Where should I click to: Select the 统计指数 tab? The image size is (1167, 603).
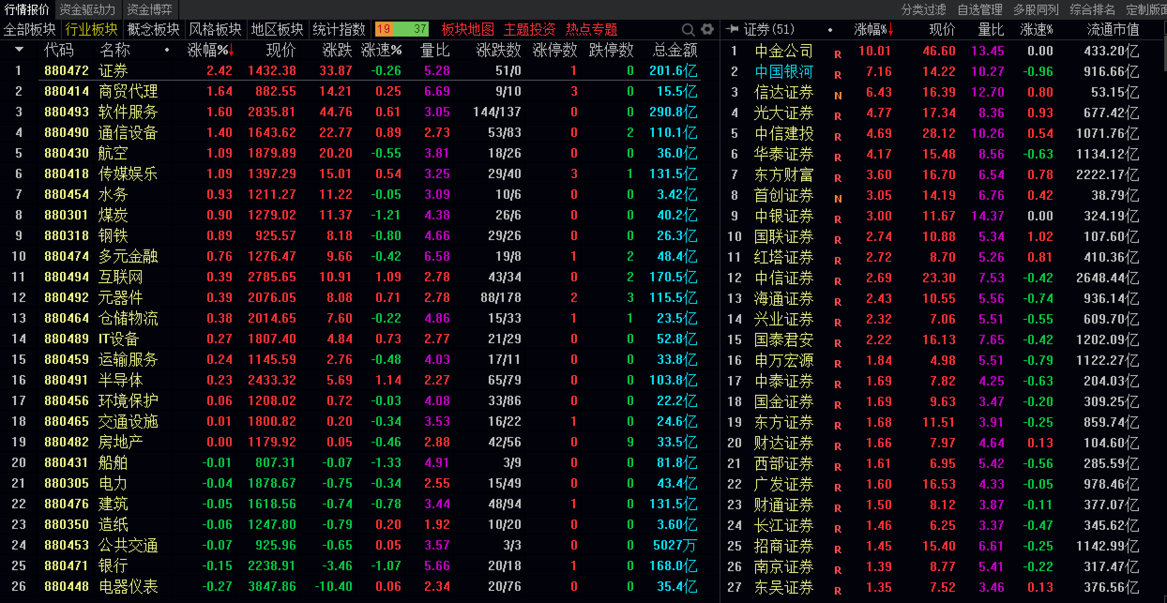coord(339,30)
